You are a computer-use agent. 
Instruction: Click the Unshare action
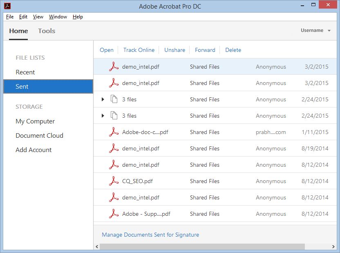[x=174, y=50]
